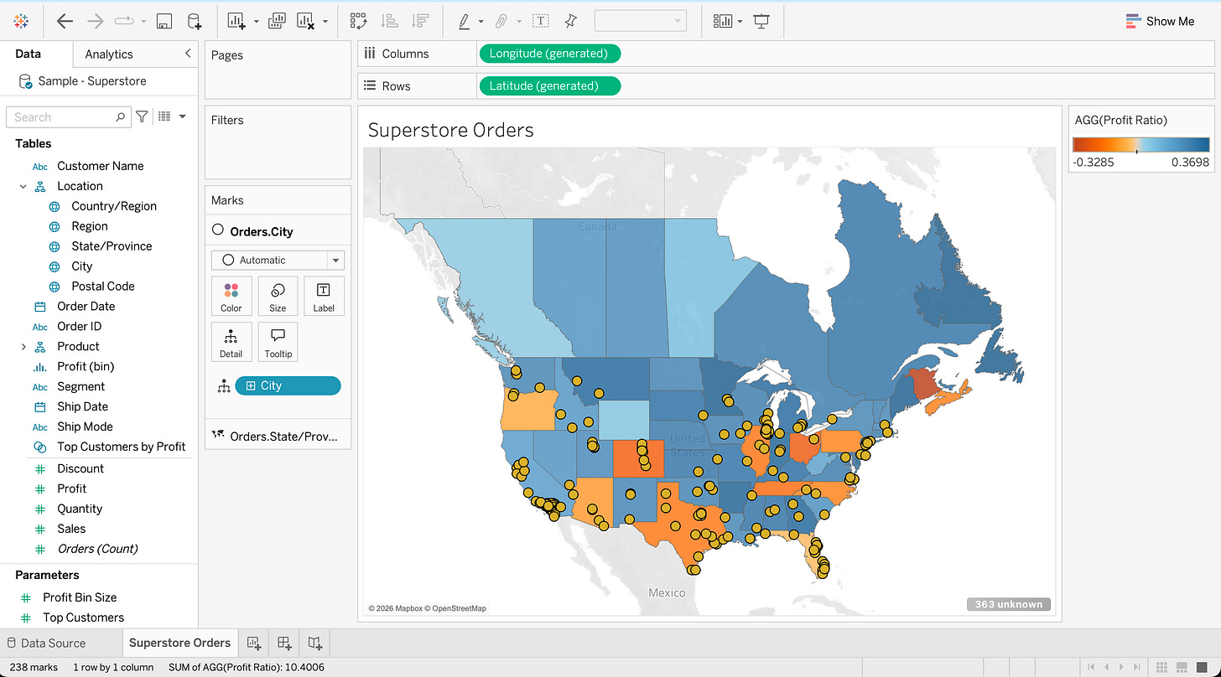Click the Show/Hide Cards icon

click(722, 22)
